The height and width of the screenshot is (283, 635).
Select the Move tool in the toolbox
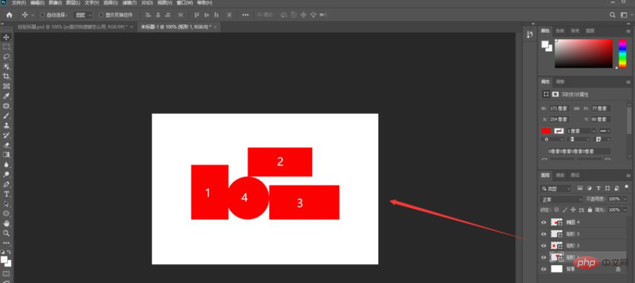pyautogui.click(x=6, y=37)
